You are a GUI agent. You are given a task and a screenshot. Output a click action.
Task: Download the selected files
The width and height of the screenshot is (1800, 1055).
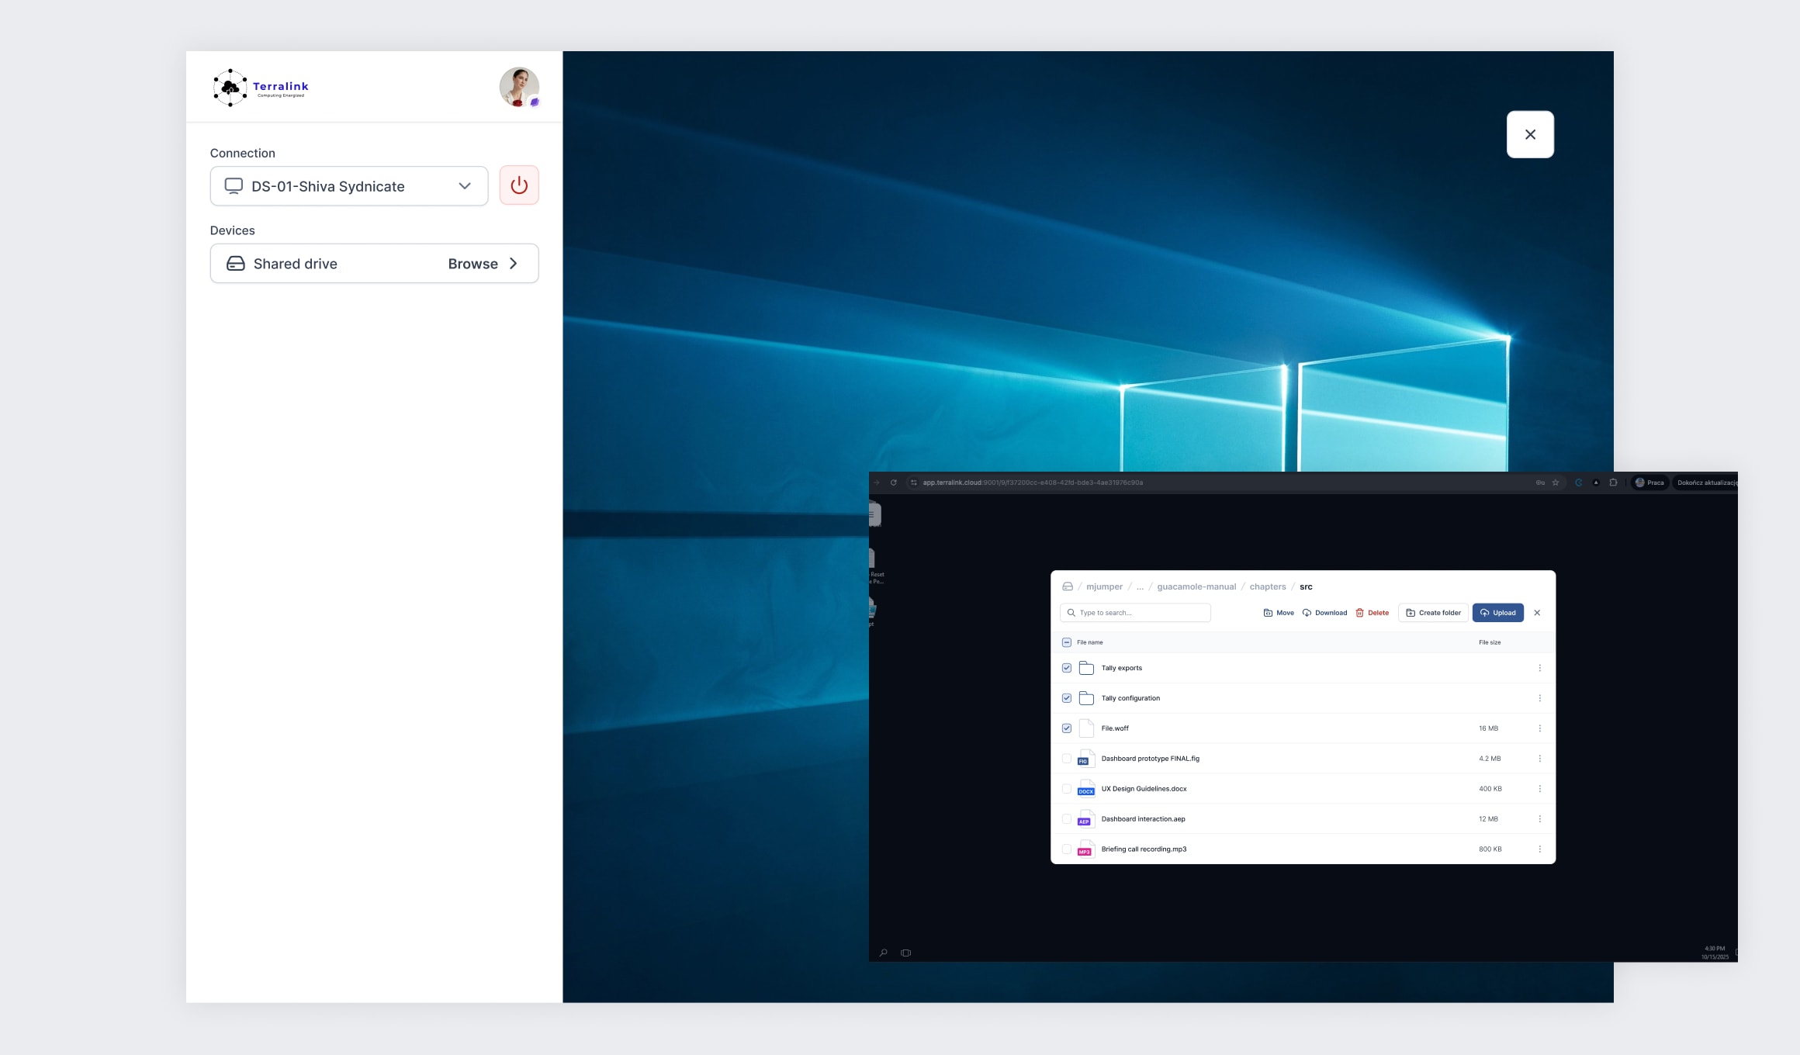1324,613
